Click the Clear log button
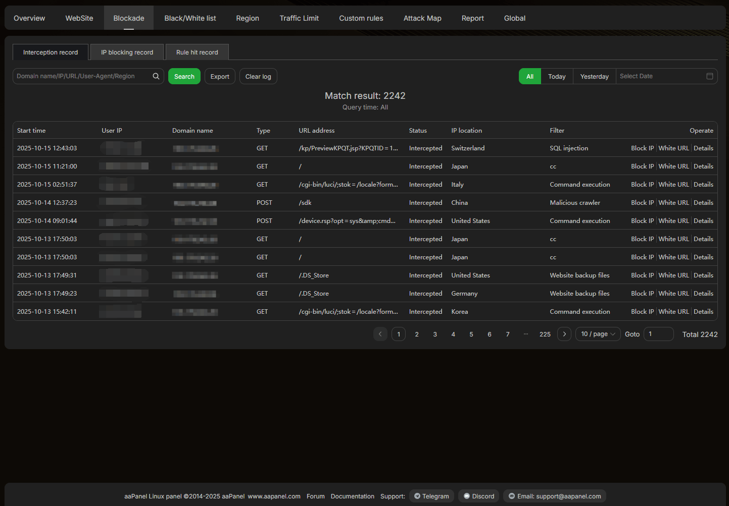The height and width of the screenshot is (506, 729). coord(258,76)
